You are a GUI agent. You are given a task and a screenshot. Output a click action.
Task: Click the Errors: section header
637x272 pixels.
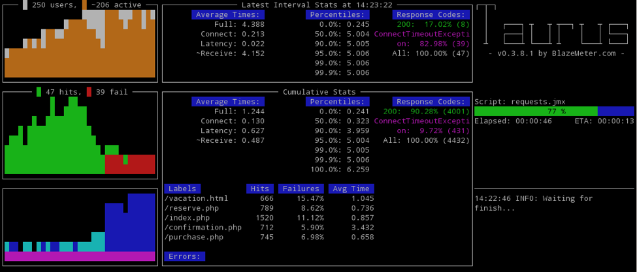tap(184, 256)
